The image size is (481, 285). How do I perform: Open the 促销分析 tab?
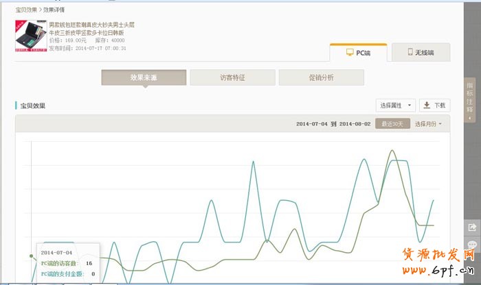pos(321,77)
